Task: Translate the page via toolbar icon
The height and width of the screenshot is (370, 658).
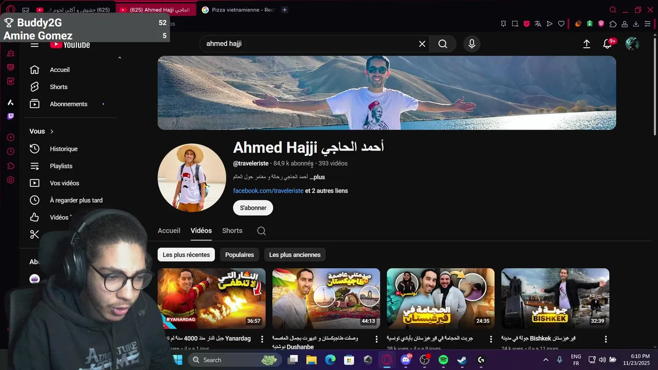Action: point(538,24)
